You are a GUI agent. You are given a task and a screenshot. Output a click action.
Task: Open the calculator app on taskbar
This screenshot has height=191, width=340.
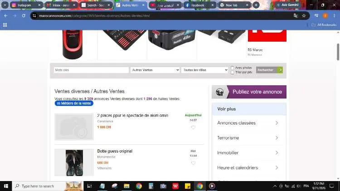[x=151, y=186]
